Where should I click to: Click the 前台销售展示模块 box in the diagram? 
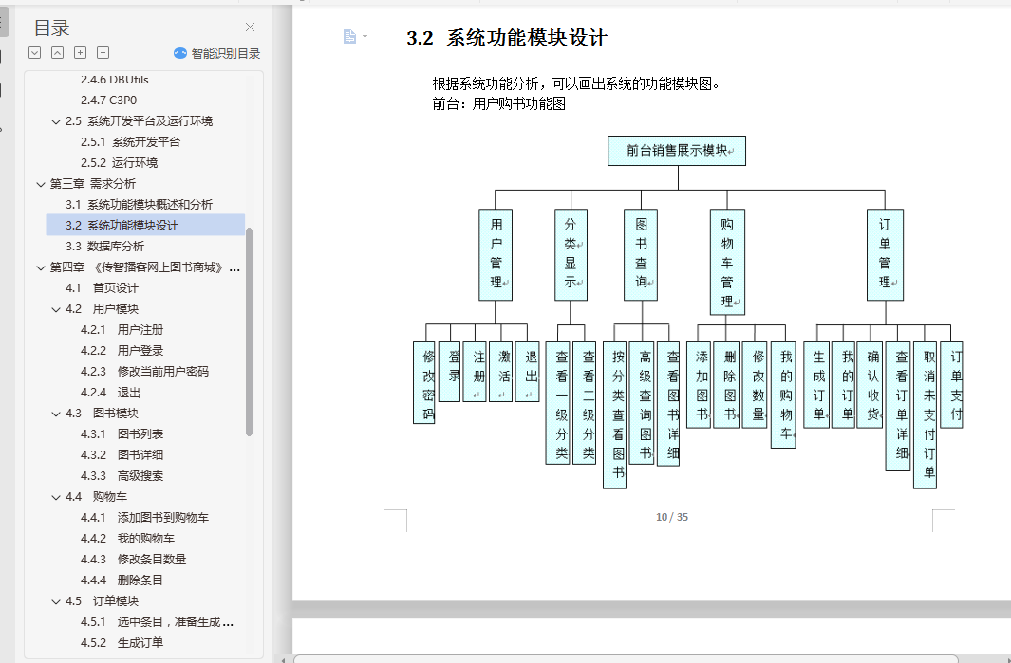tap(677, 151)
